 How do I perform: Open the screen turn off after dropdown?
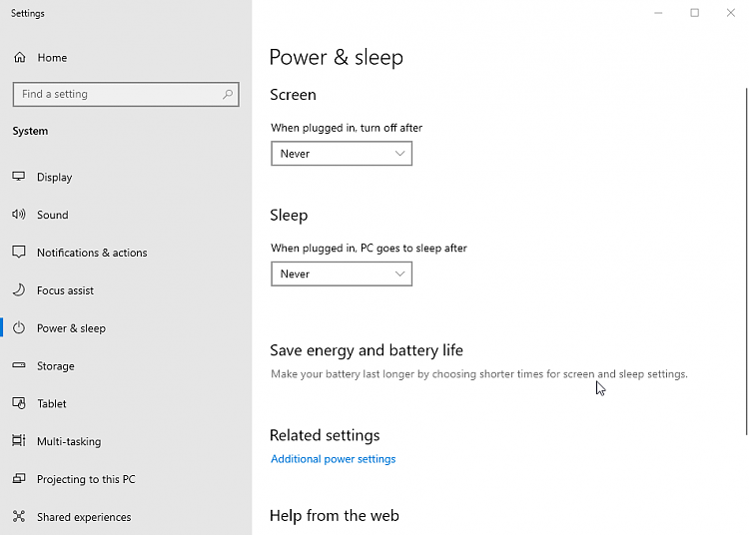pyautogui.click(x=342, y=154)
